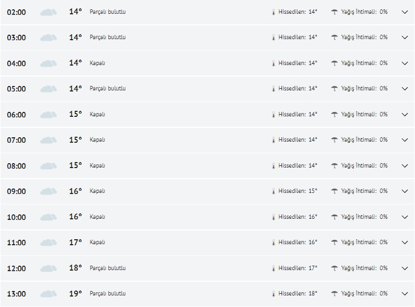Expand the 10:00 row chevron
415x307 pixels.
click(405, 217)
